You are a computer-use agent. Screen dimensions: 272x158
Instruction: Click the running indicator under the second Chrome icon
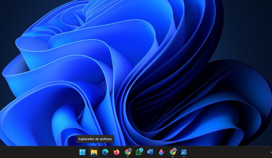tap(173, 156)
